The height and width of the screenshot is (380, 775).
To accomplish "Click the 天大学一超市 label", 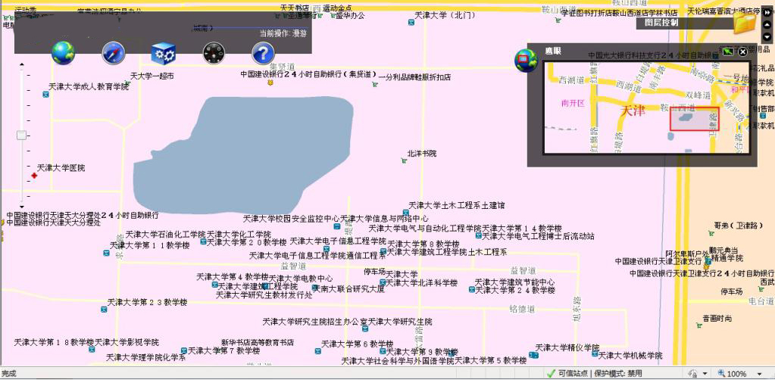I will click(x=152, y=76).
